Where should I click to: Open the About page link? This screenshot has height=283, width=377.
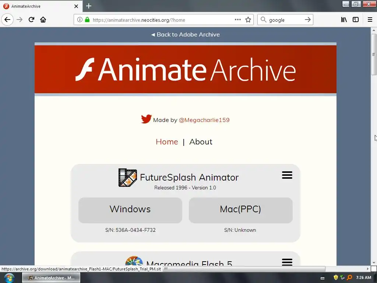tap(201, 142)
